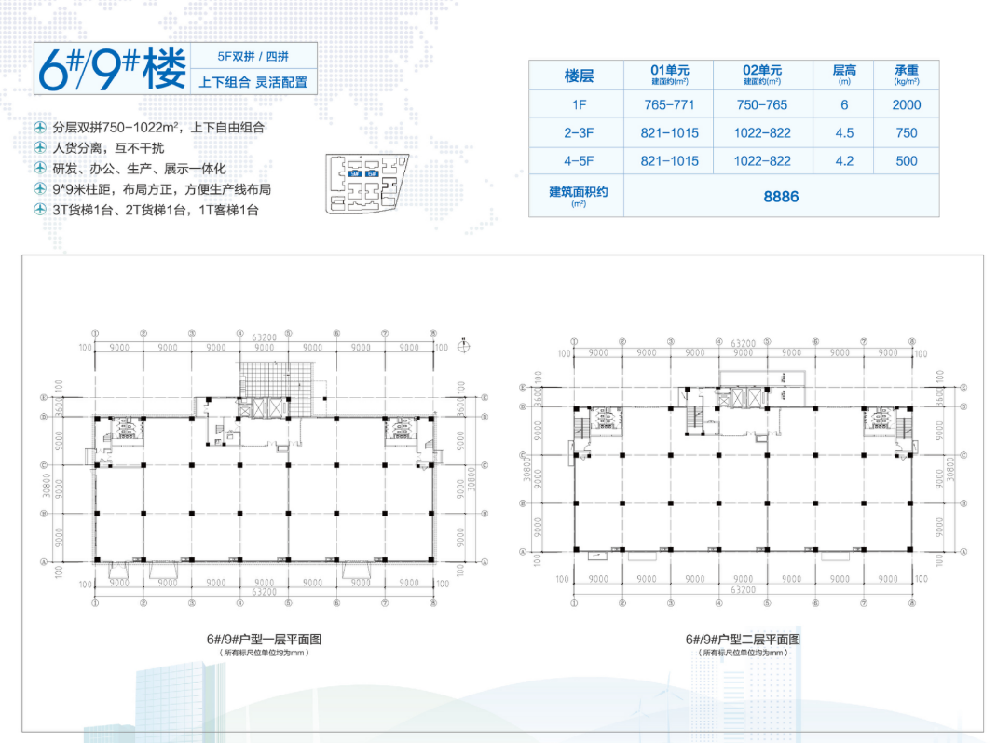Select the 01单元 column header
Image resolution: width=997 pixels, height=743 pixels.
coord(669,76)
